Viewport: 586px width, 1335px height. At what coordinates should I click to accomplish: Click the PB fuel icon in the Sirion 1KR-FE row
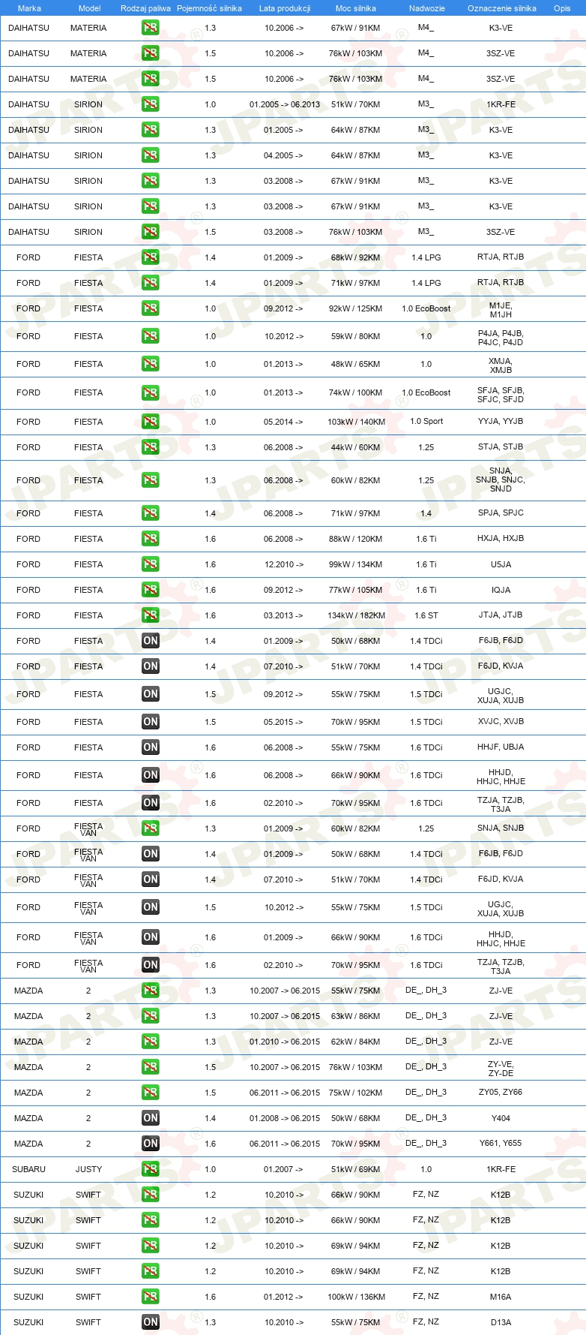(x=150, y=104)
